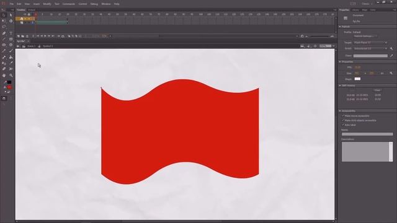Toggle Make child objects accessible checkbox
The width and height of the screenshot is (397, 223).
(x=343, y=120)
